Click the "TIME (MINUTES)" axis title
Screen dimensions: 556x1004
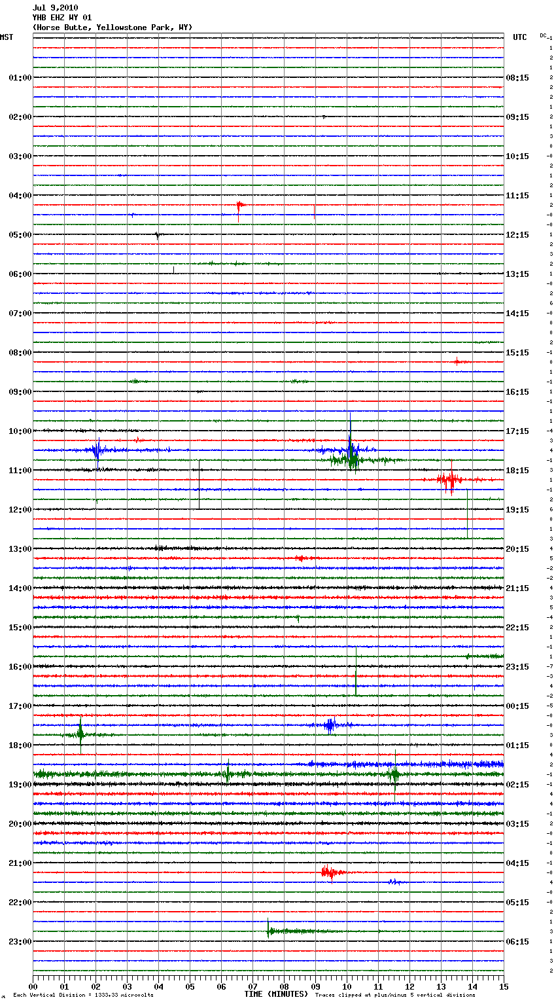point(276,994)
